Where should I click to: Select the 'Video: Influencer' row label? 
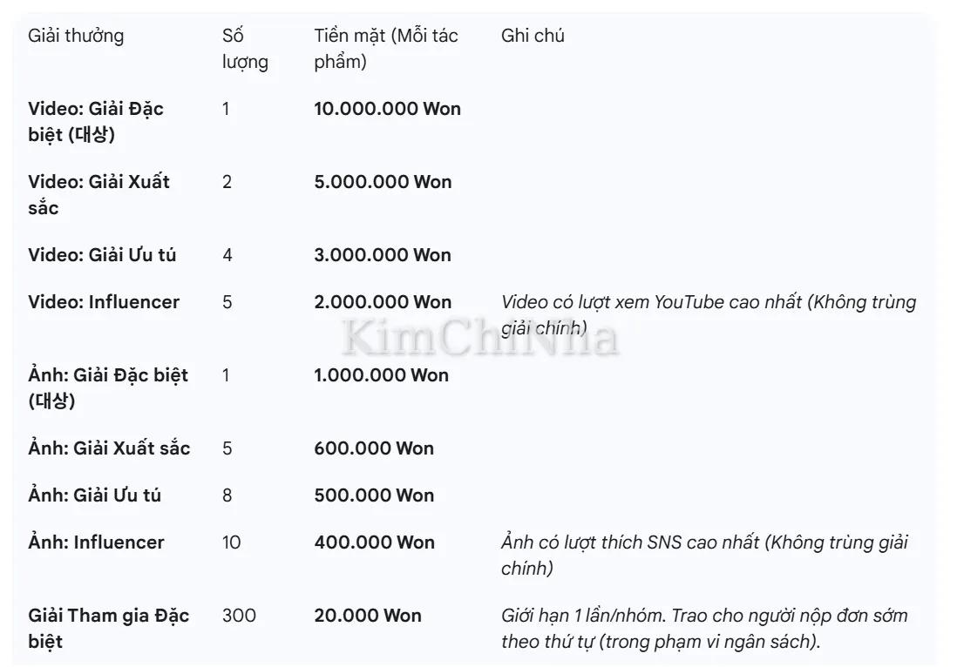point(104,302)
